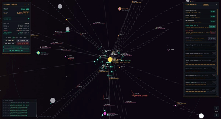
Task: Select the x10 buy amount option
Action: pos(17,38)
